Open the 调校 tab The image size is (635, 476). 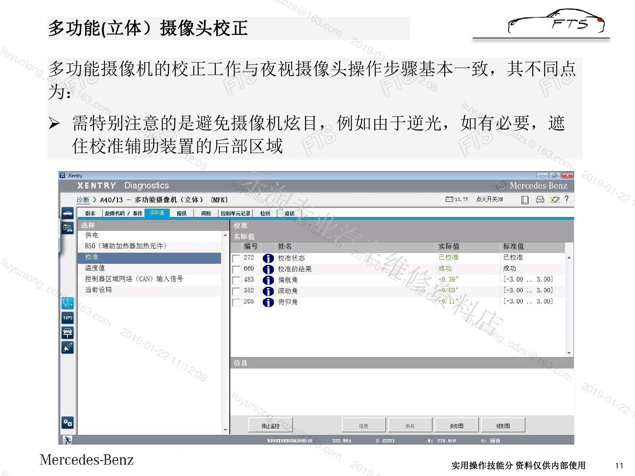coord(206,213)
